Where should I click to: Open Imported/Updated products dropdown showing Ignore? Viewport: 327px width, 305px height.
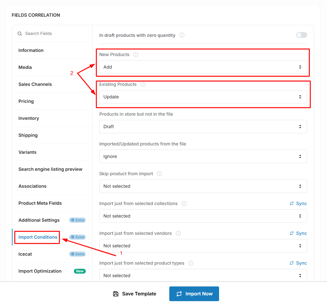(x=203, y=156)
